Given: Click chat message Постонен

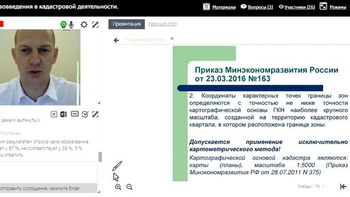Looking at the screenshot, I should (10, 134).
